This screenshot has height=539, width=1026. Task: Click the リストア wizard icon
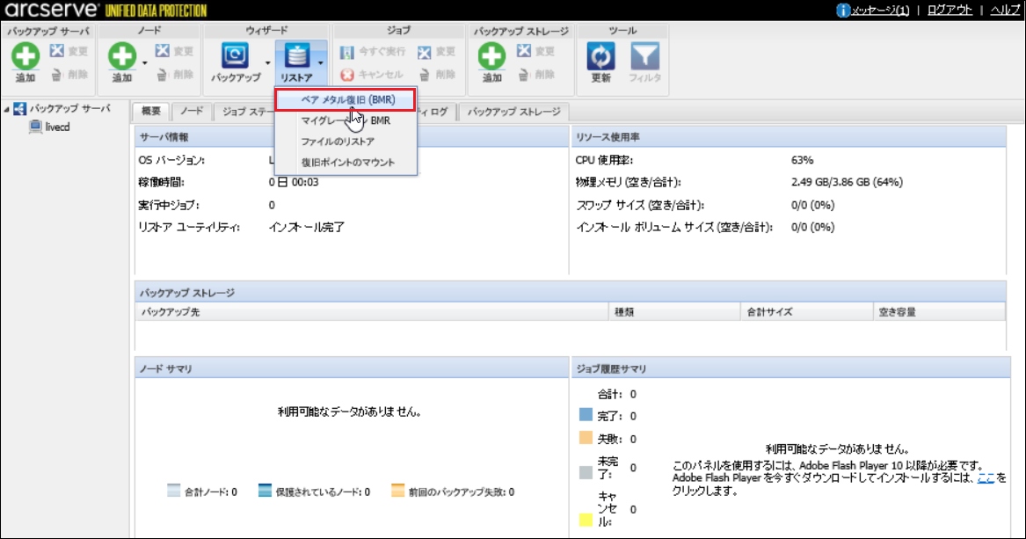click(296, 55)
